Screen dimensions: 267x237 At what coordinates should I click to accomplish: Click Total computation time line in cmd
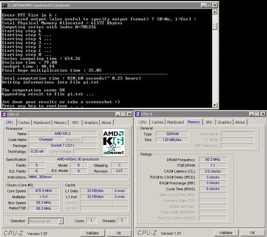pyautogui.click(x=71, y=78)
